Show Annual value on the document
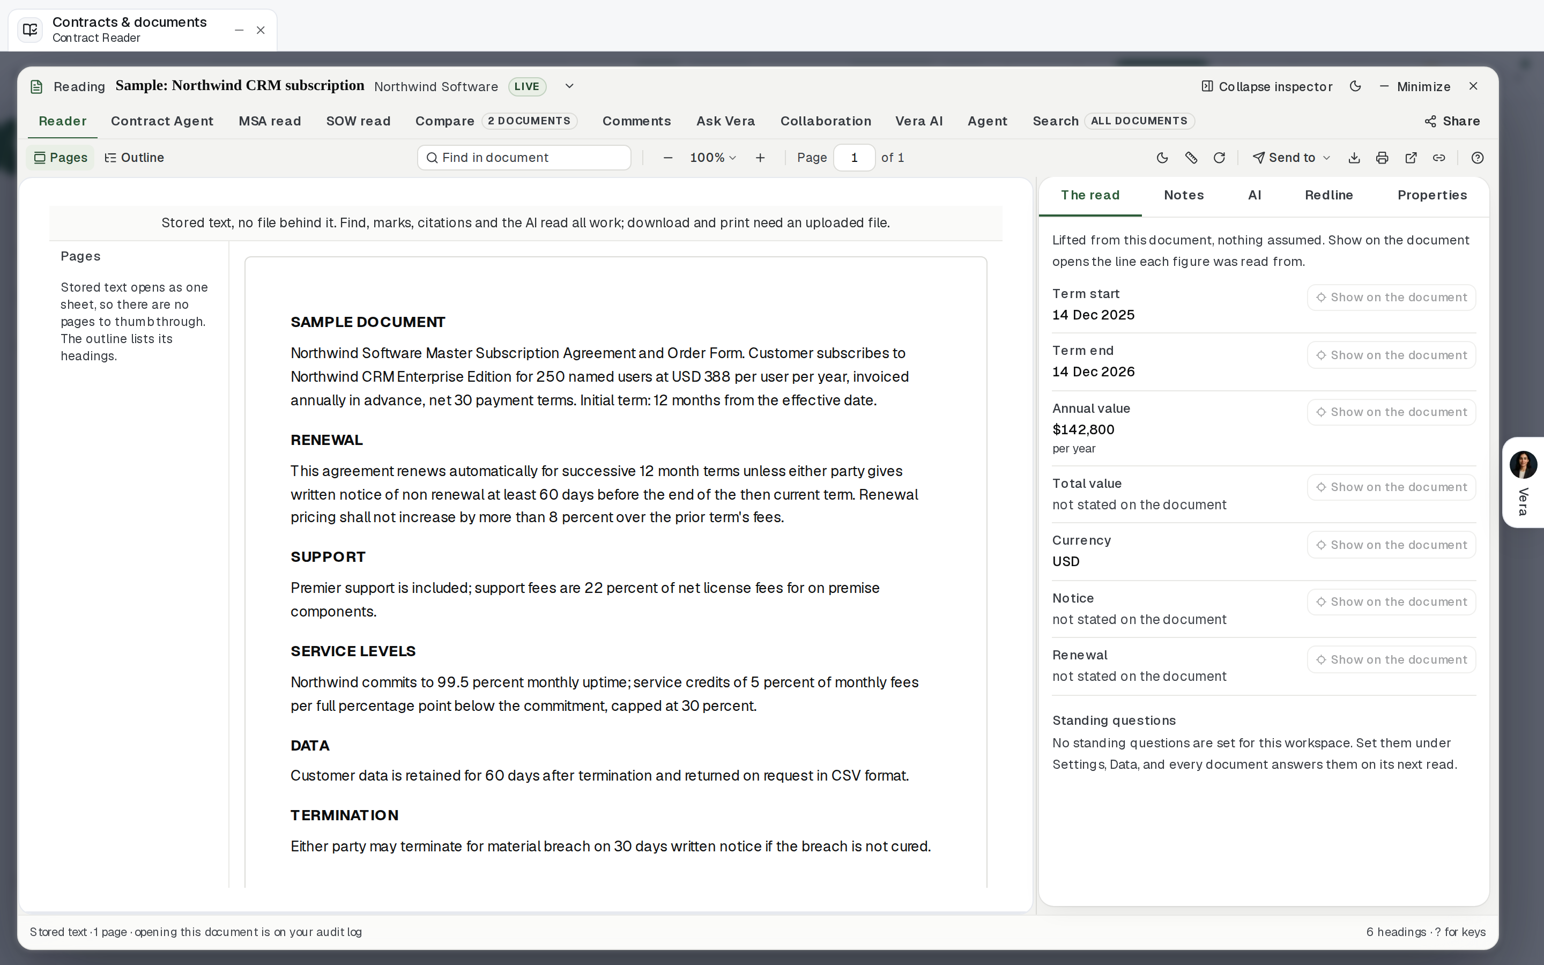This screenshot has height=965, width=1544. pyautogui.click(x=1392, y=412)
